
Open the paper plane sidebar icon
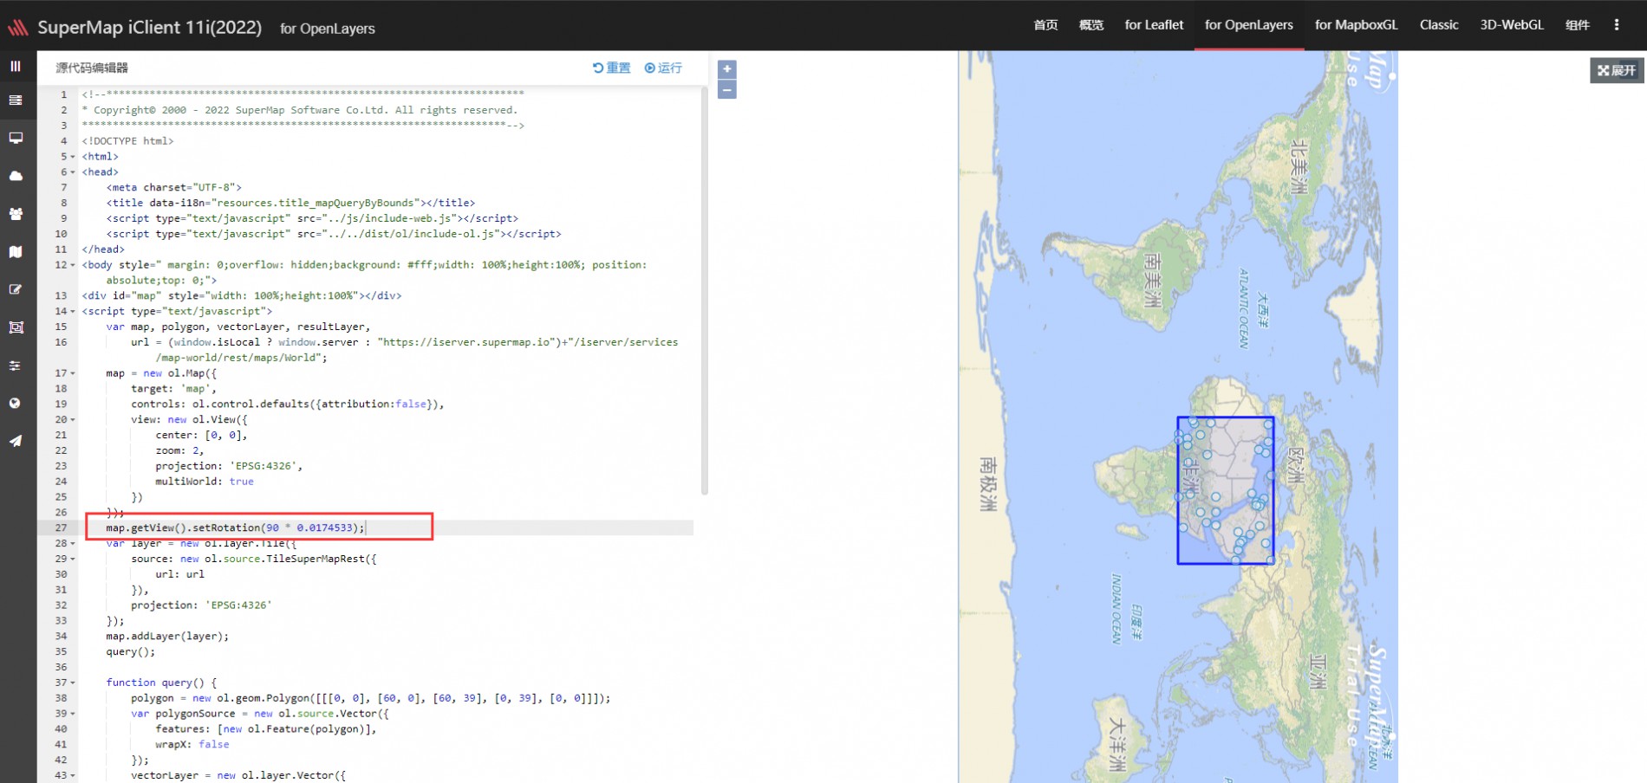point(16,441)
